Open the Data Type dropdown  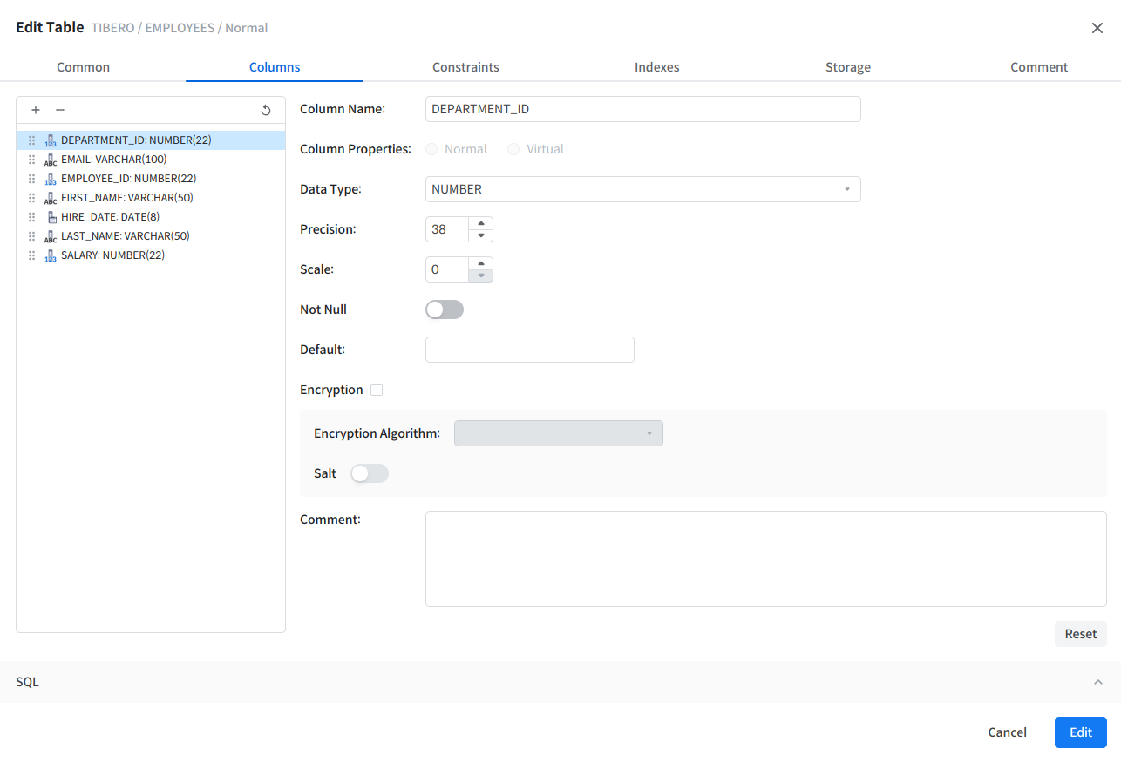coord(642,189)
